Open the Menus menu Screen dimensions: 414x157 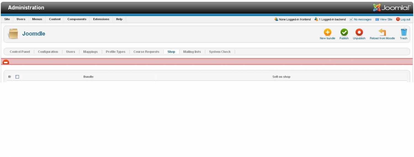click(37, 19)
